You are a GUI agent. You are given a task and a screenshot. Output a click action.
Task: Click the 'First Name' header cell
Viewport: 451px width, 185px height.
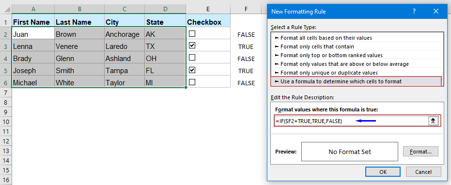click(x=33, y=22)
